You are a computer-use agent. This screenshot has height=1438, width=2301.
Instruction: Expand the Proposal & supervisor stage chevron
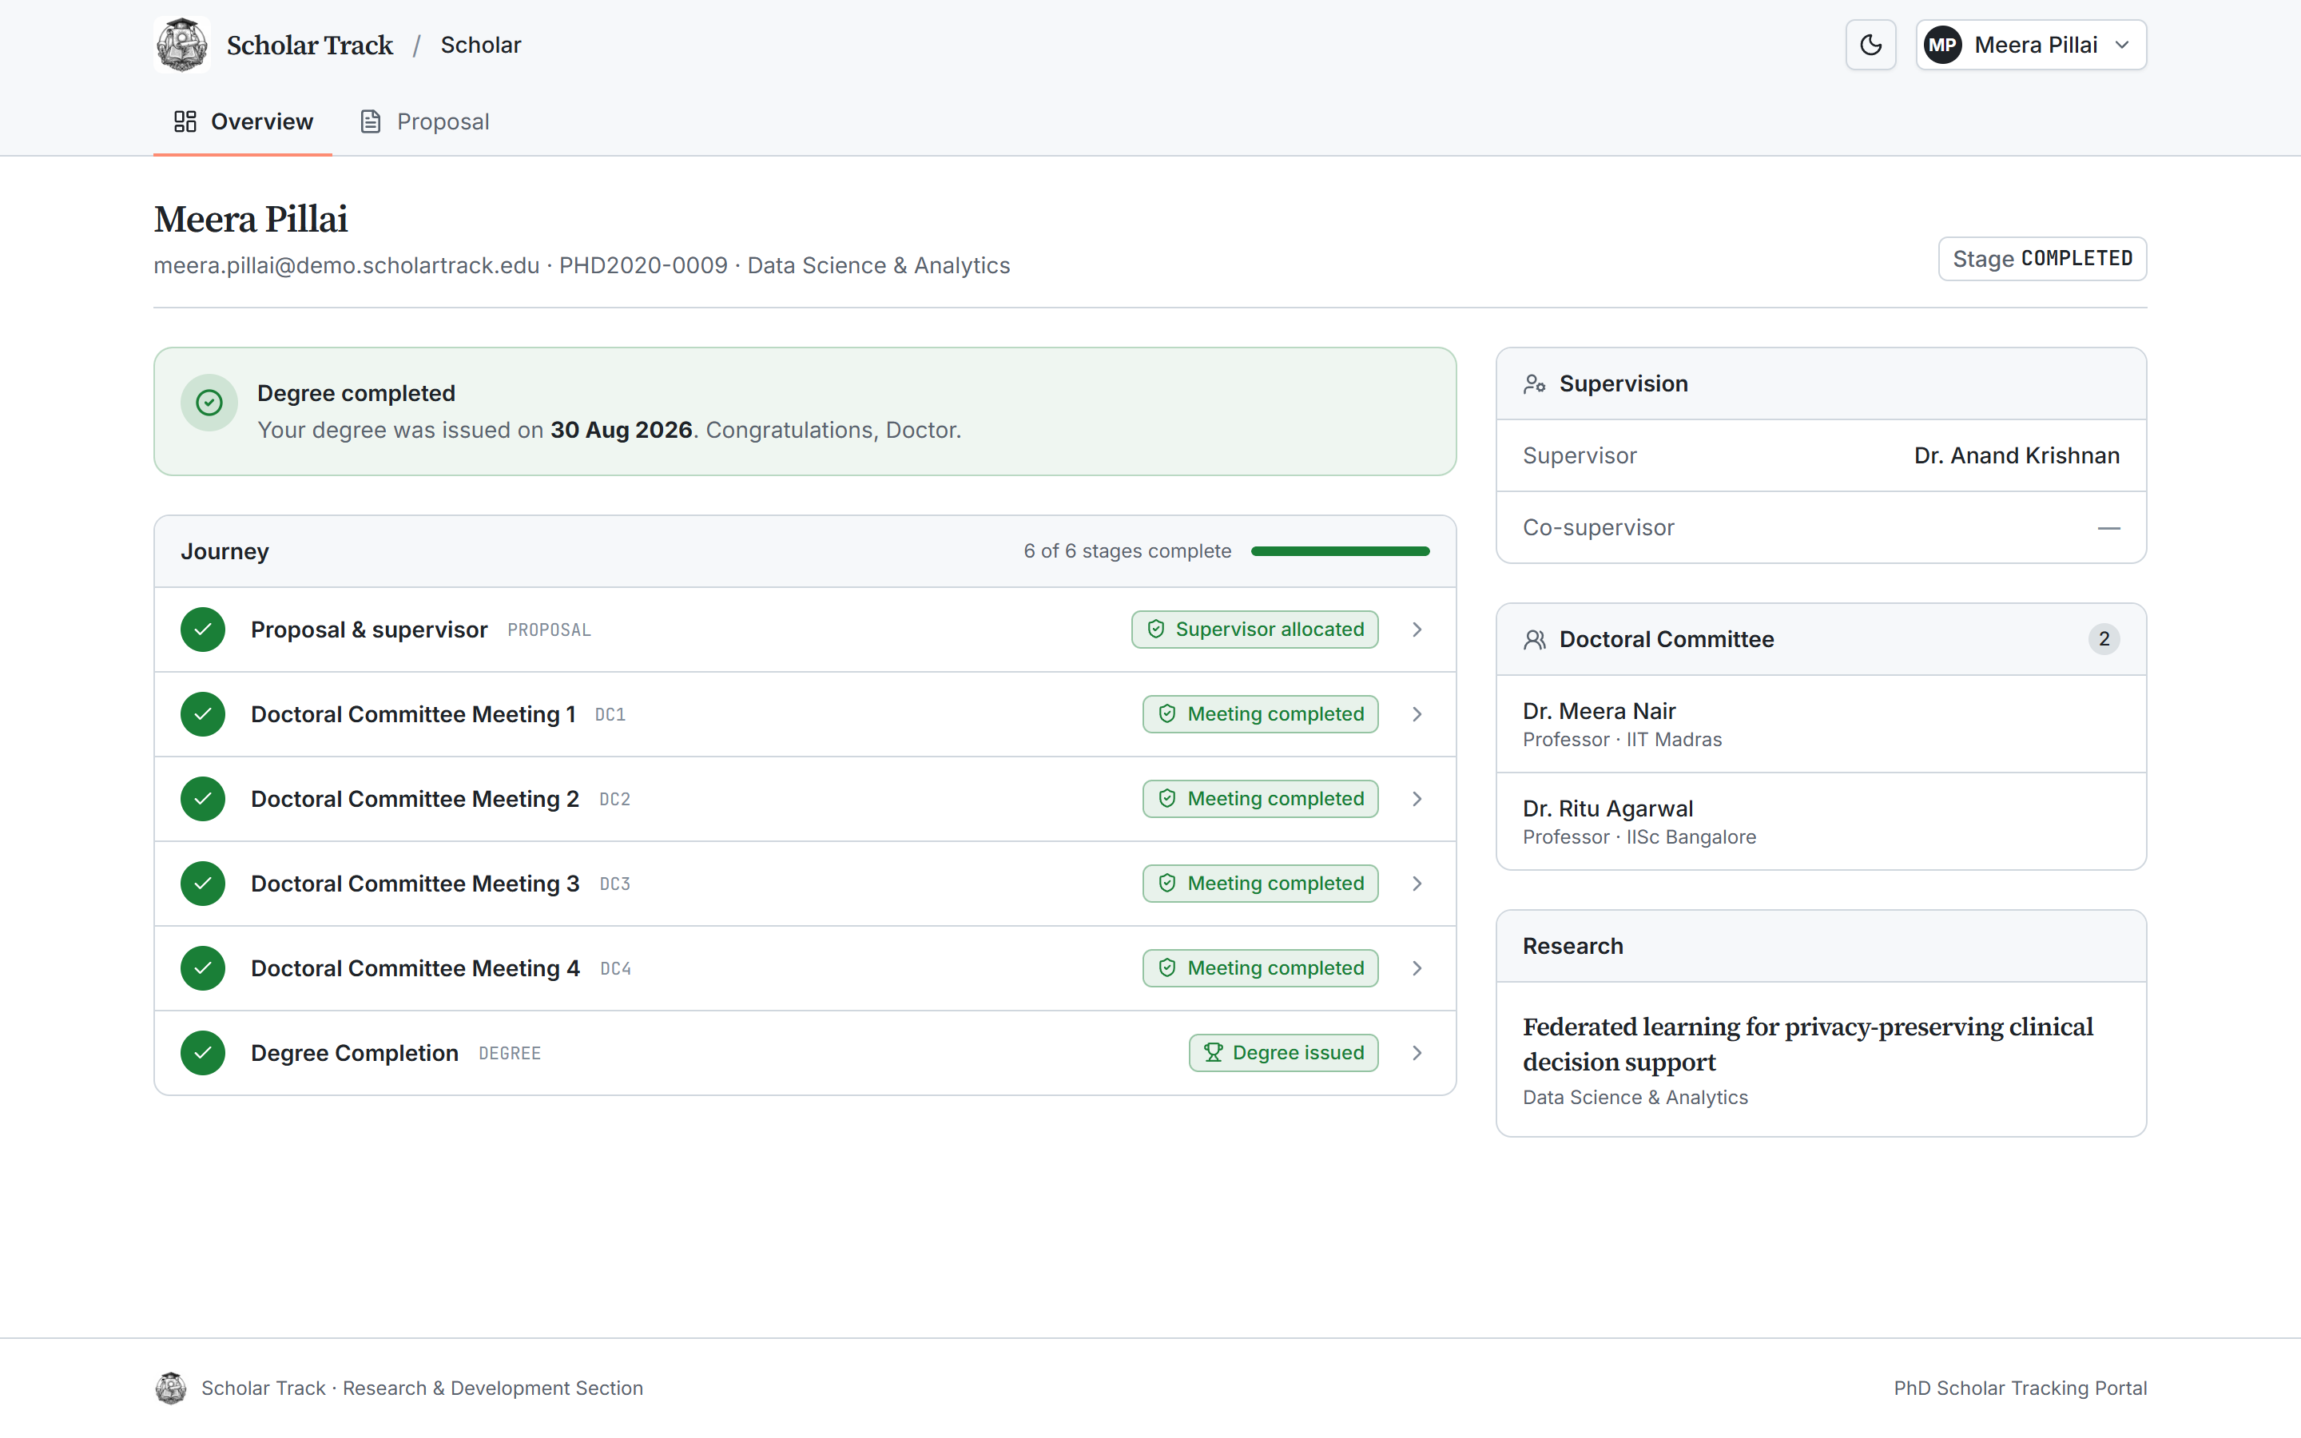(1417, 630)
